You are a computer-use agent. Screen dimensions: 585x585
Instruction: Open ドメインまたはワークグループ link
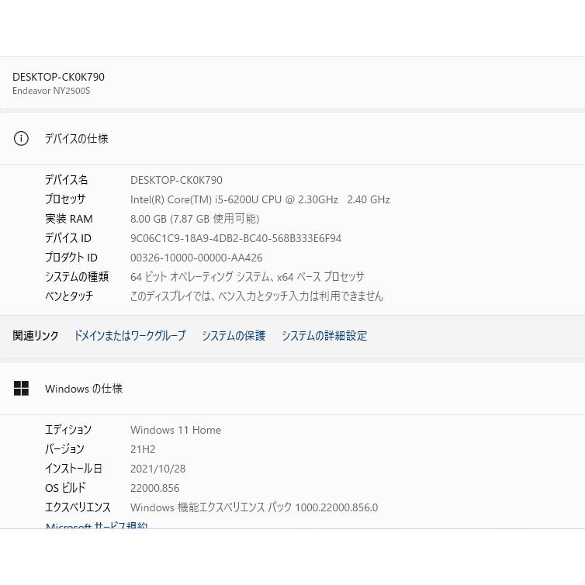coord(130,335)
